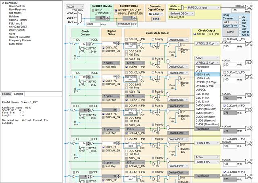Viewport: 258px width, 183px height.
Task: Increase clock divider 30 value
Action: tap(88, 76)
